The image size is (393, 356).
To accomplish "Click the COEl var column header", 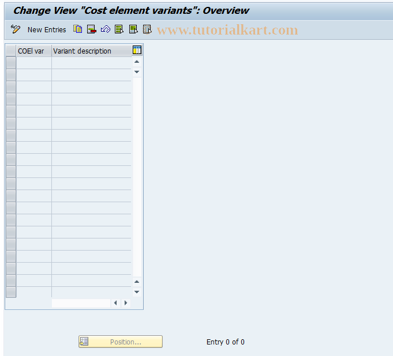I will [34, 51].
